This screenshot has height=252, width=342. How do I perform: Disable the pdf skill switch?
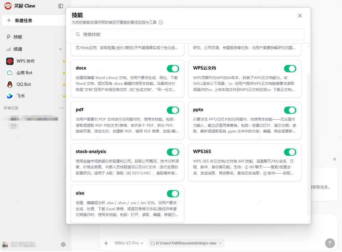point(173,110)
